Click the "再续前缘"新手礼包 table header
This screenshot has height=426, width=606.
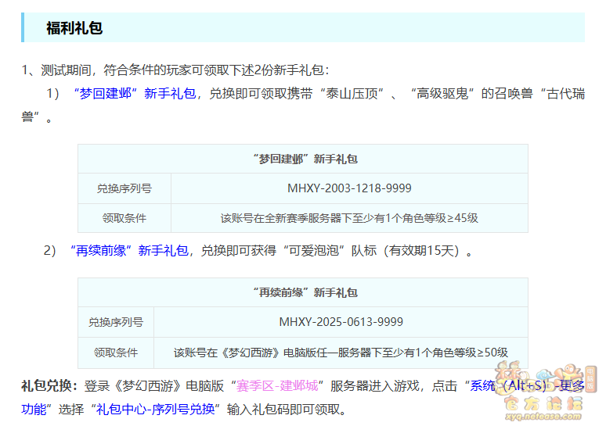[x=303, y=292]
